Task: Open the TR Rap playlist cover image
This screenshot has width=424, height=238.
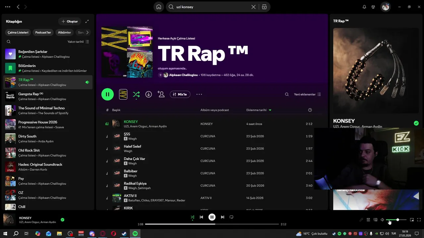Action: point(127,52)
